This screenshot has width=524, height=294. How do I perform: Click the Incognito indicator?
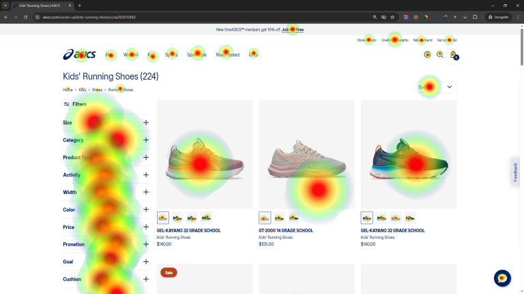coord(498,17)
